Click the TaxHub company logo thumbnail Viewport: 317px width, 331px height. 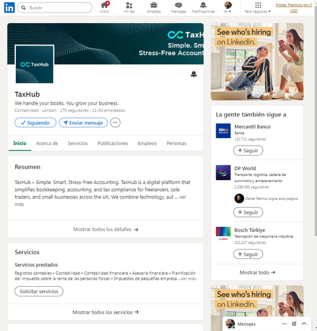pos(34,64)
